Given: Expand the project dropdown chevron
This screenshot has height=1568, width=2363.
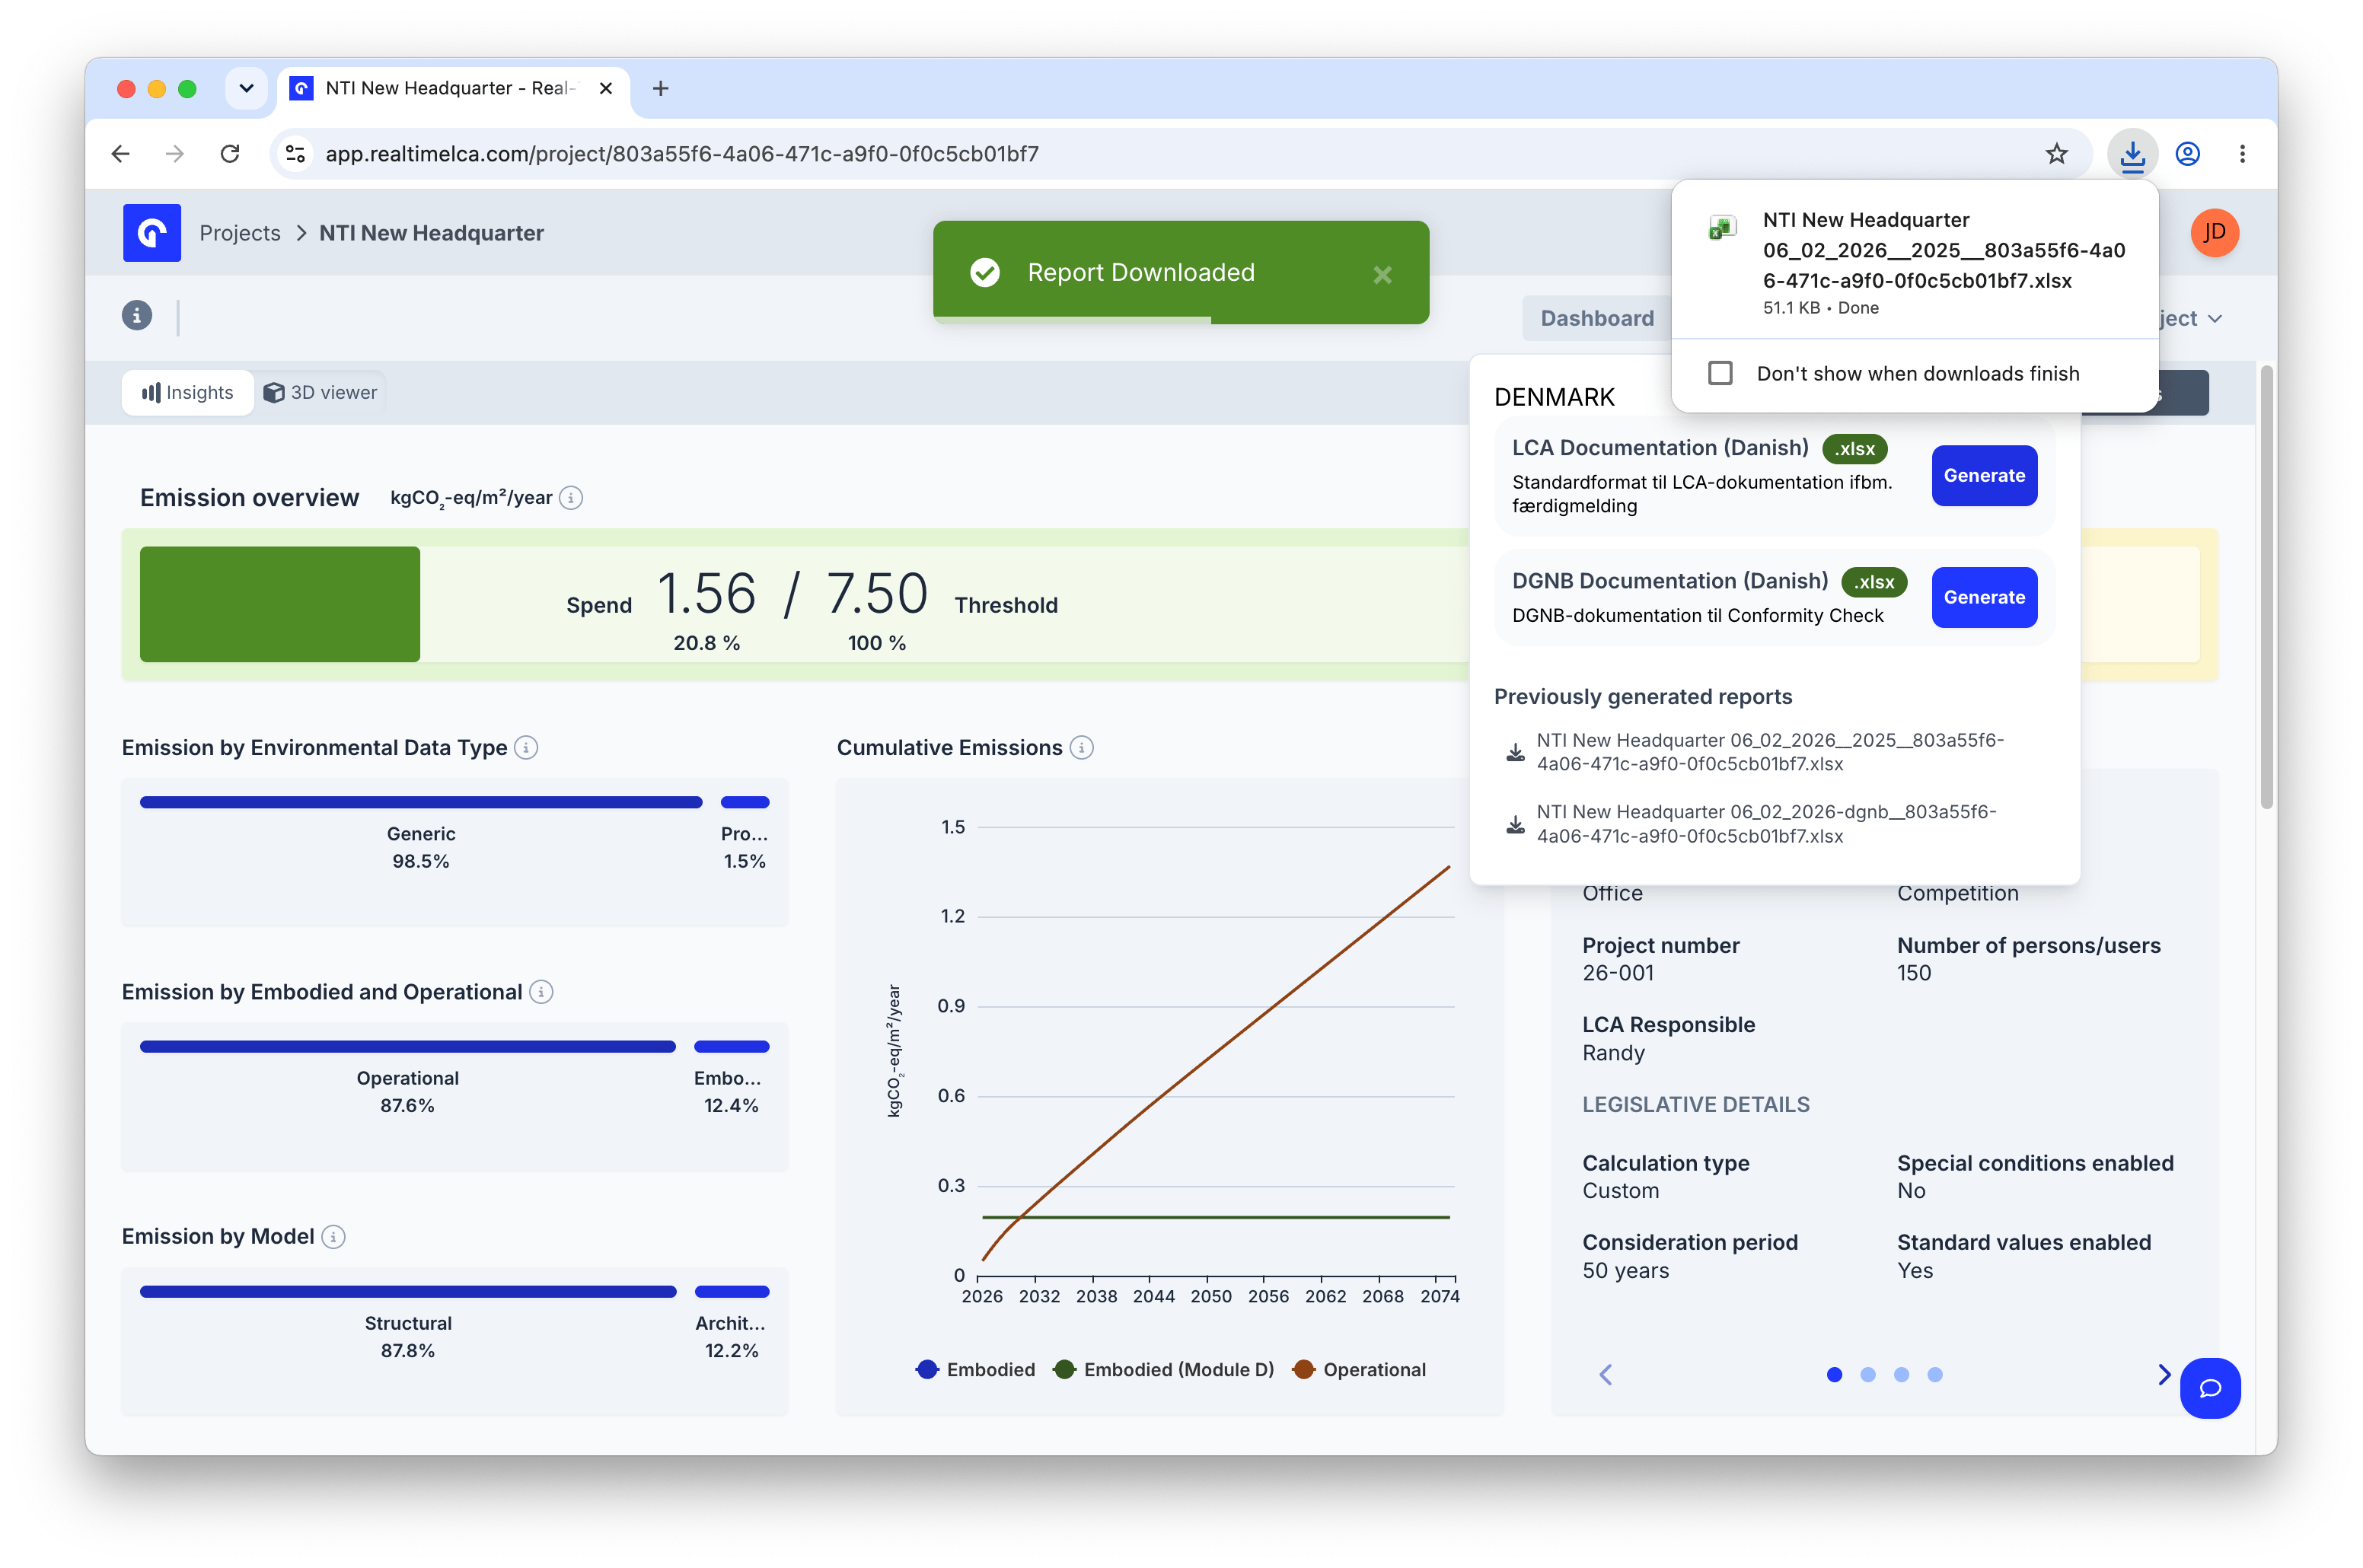Looking at the screenshot, I should point(2215,319).
